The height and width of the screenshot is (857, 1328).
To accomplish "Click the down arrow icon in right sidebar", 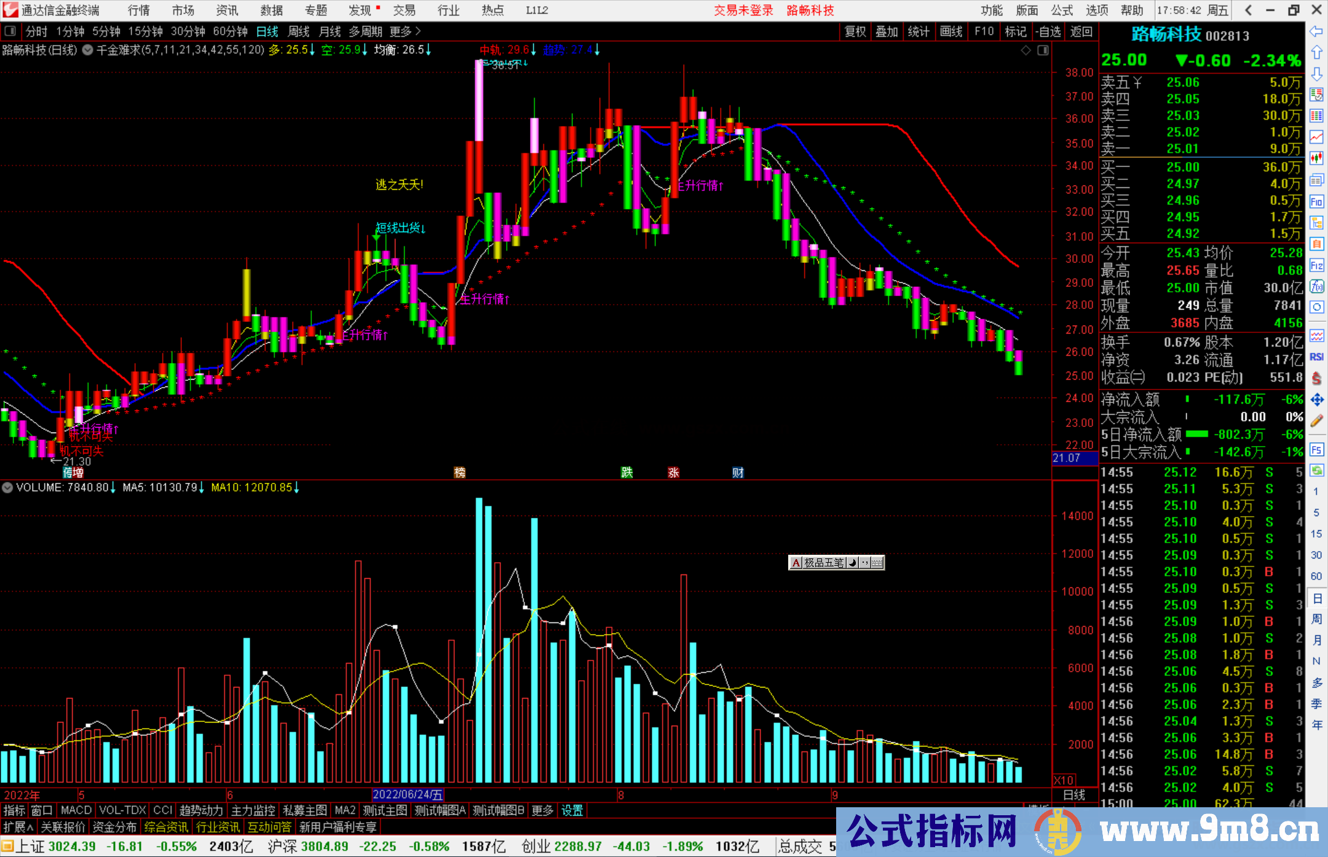I will click(x=1316, y=74).
